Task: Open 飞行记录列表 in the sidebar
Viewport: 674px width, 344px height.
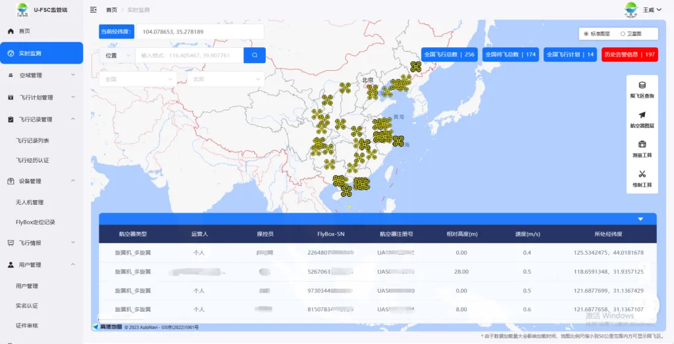Action: coord(33,140)
